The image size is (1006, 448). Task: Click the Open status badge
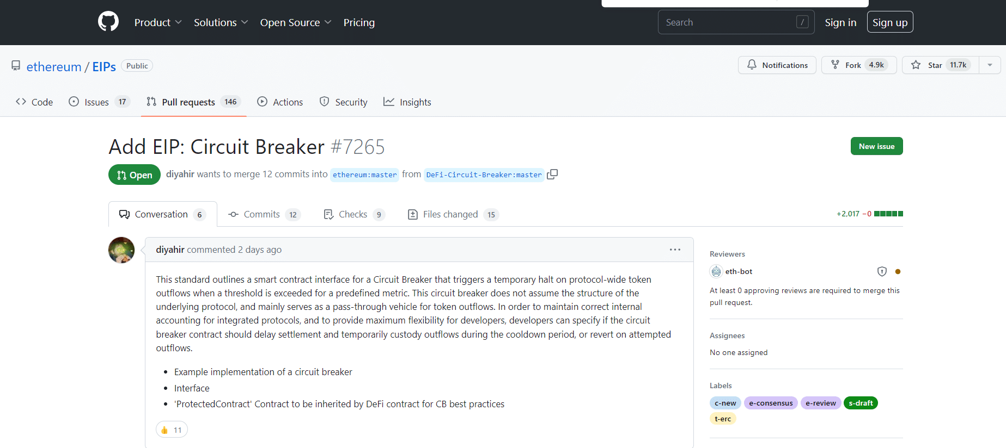pos(135,175)
